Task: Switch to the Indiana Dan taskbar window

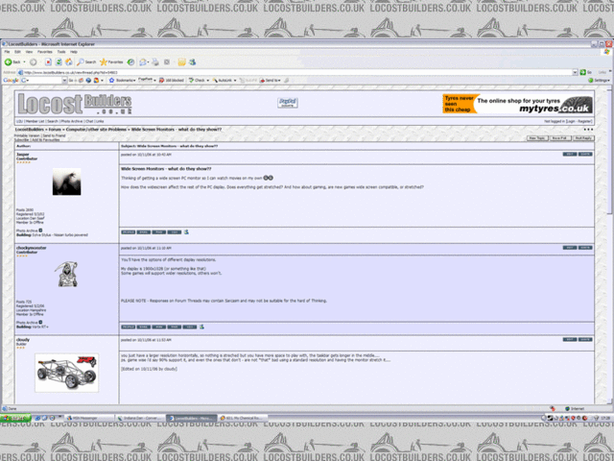Action: 141,418
